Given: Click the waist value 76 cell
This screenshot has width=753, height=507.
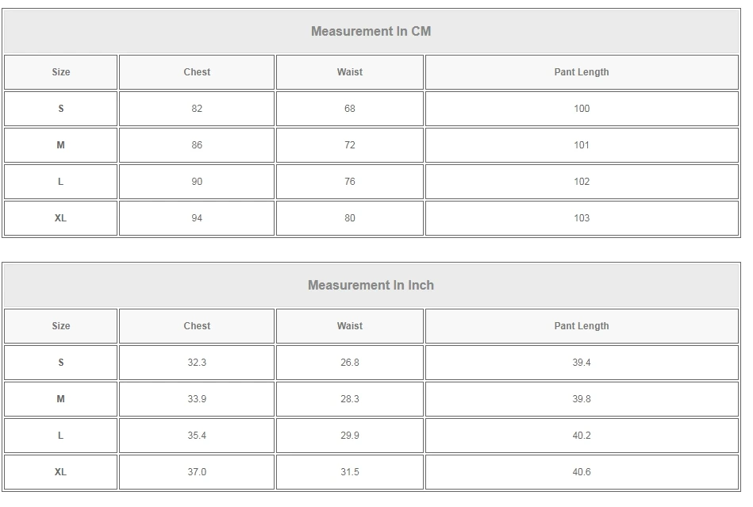Looking at the screenshot, I should (350, 182).
